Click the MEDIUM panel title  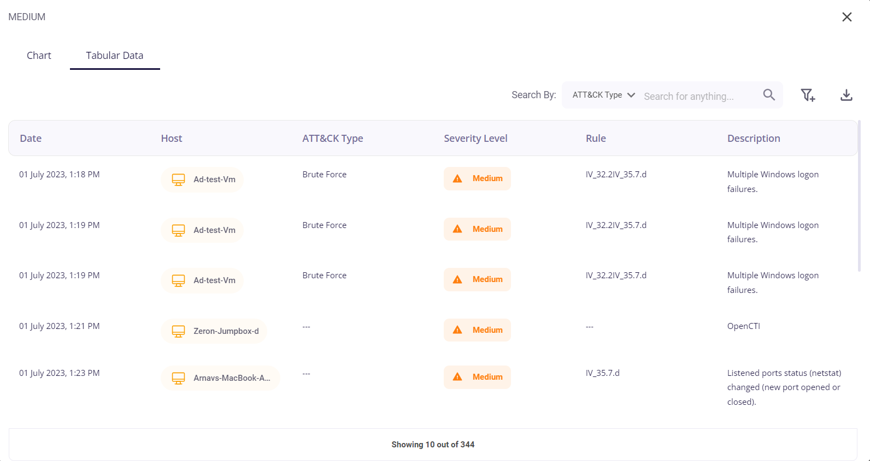tap(27, 17)
